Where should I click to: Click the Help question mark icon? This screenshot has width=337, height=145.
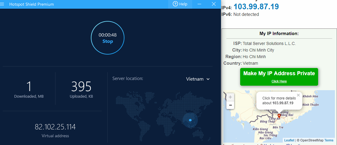coord(175,4)
